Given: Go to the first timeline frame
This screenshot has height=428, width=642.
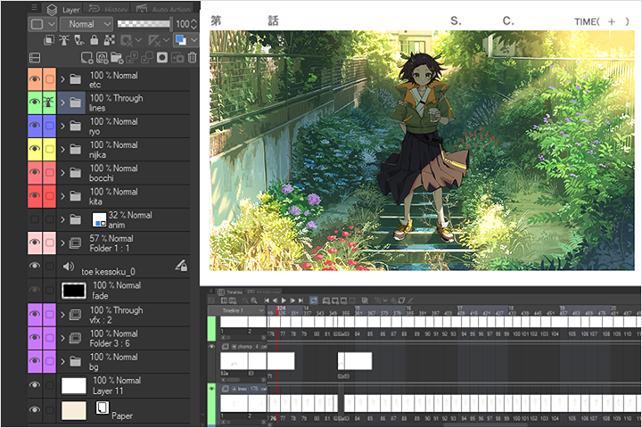Looking at the screenshot, I should [267, 300].
